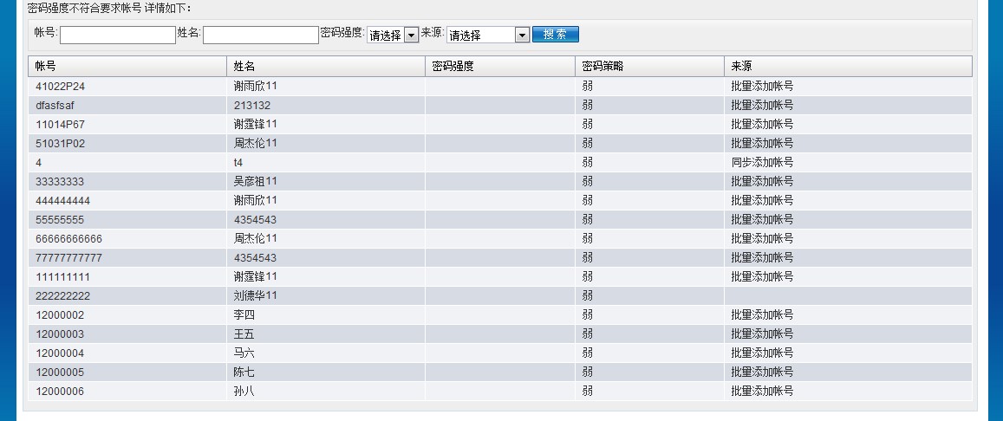Click account 33333333 in the table
This screenshot has width=1003, height=421.
pos(60,182)
